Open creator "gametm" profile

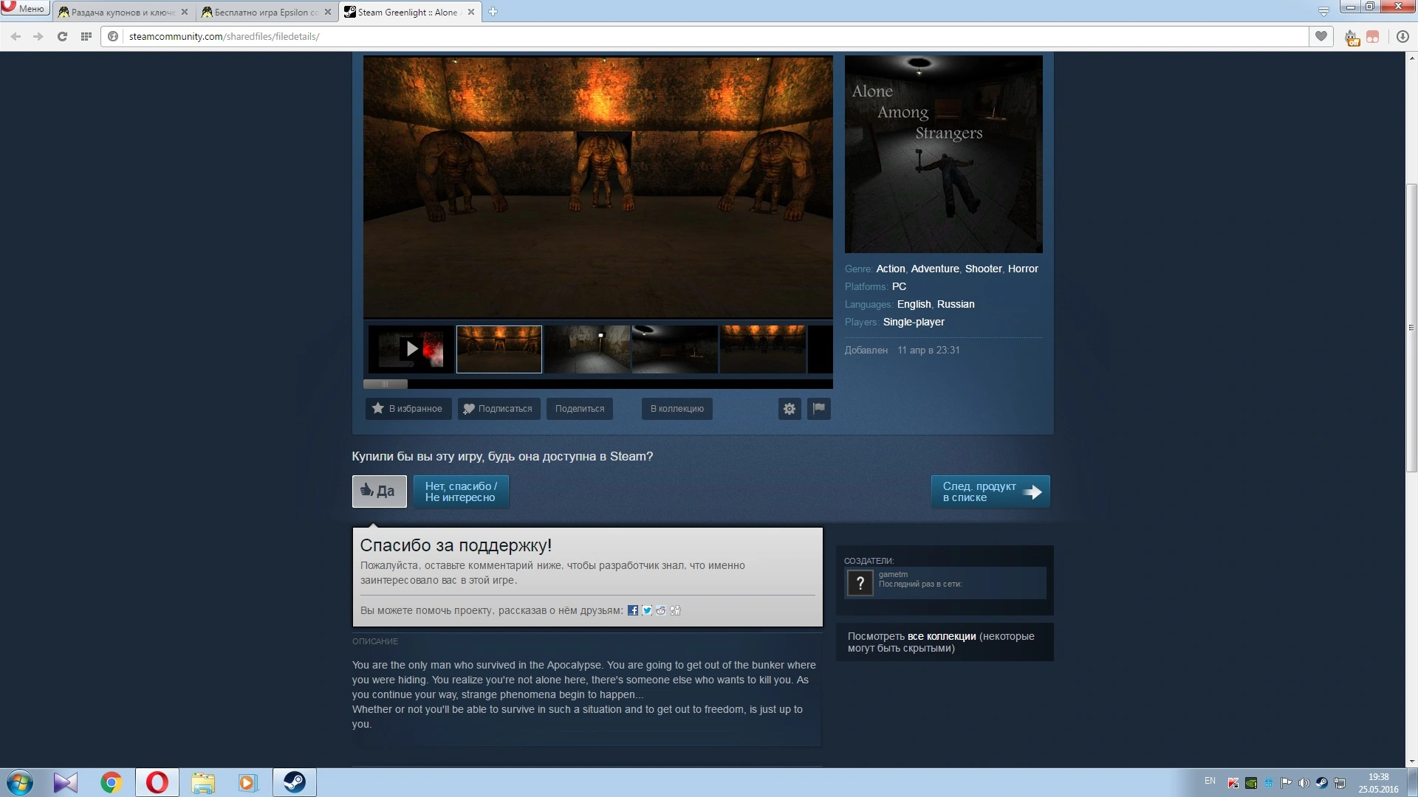pyautogui.click(x=893, y=574)
